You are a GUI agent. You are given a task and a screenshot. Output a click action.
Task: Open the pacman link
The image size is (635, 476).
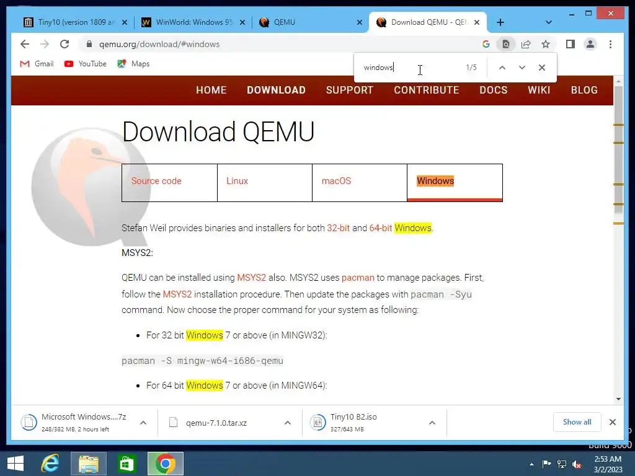pyautogui.click(x=358, y=278)
